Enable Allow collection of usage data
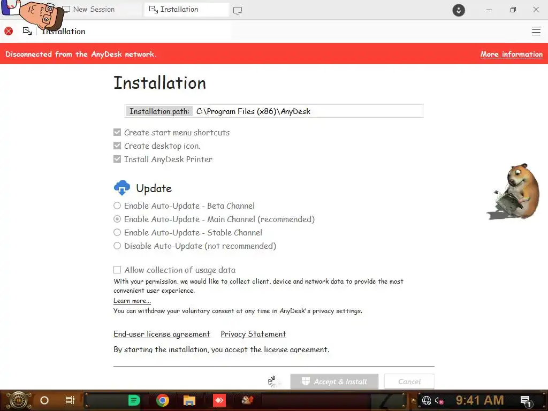The height and width of the screenshot is (411, 548). click(117, 270)
